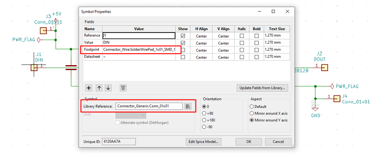This screenshot has height=158, width=383.
Task: Click the left PWR_FLAG diamond symbol
Action: pos(39,39)
